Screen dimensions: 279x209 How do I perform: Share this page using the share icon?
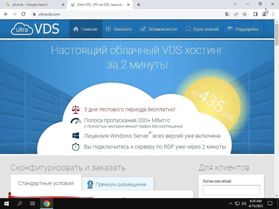(x=236, y=14)
